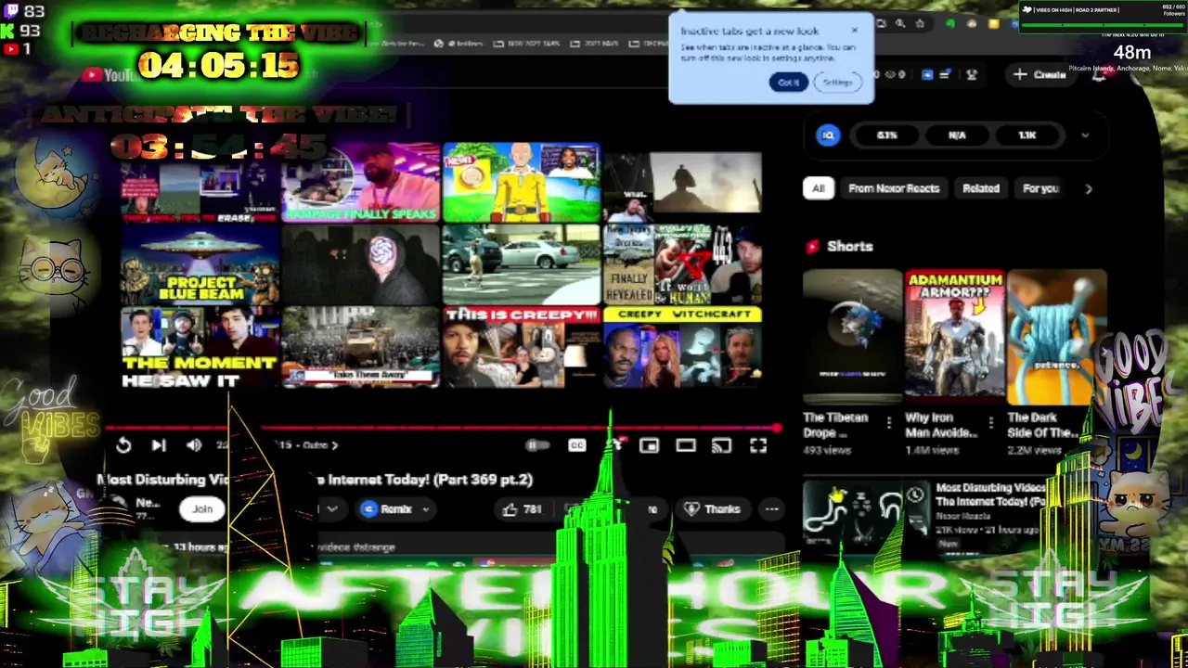Toggle the autoplay switch in player
This screenshot has height=668, width=1188.
tap(536, 445)
